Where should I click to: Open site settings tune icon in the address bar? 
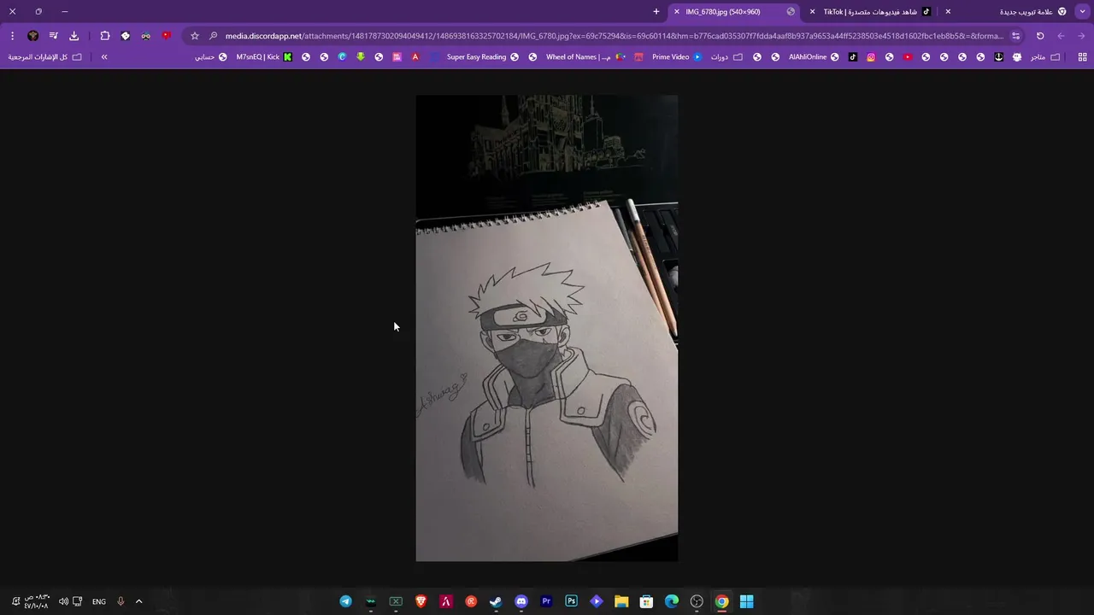point(1015,36)
